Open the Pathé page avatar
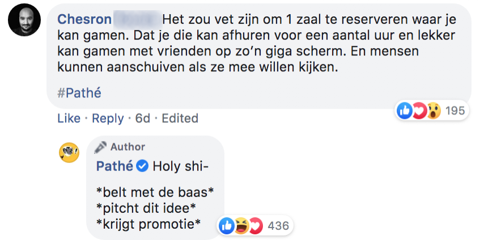This screenshot has width=484, height=240. (x=69, y=152)
